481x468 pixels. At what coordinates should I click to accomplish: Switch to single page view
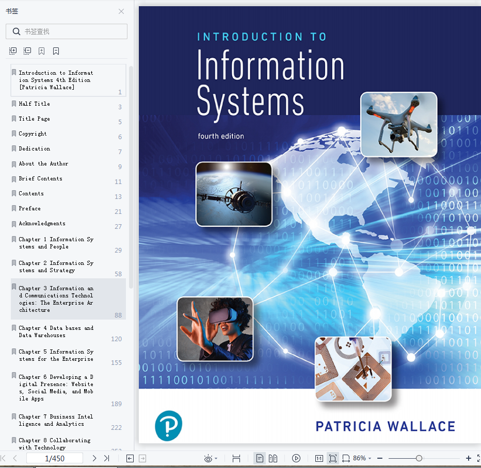[x=260, y=459]
